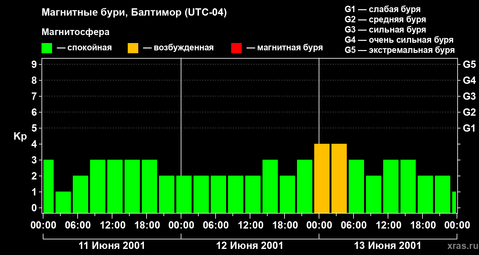Click the "Kp" vertical axis title
479x255 pixels.
tap(20, 136)
